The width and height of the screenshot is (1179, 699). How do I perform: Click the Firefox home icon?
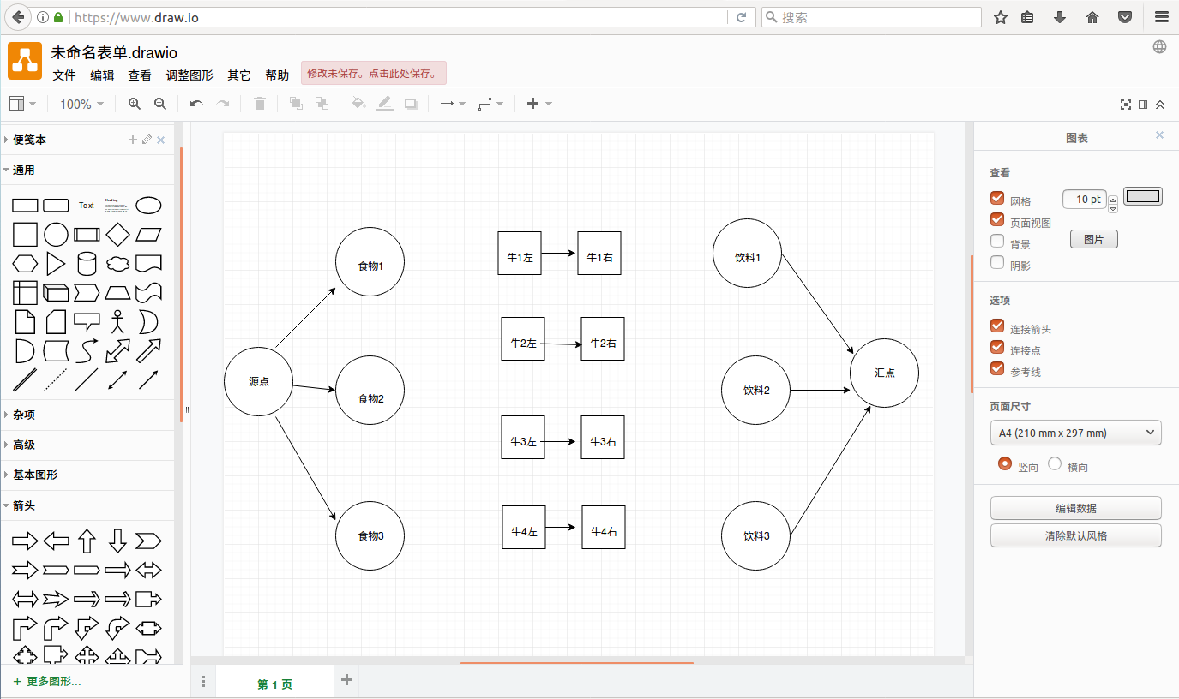pos(1092,17)
